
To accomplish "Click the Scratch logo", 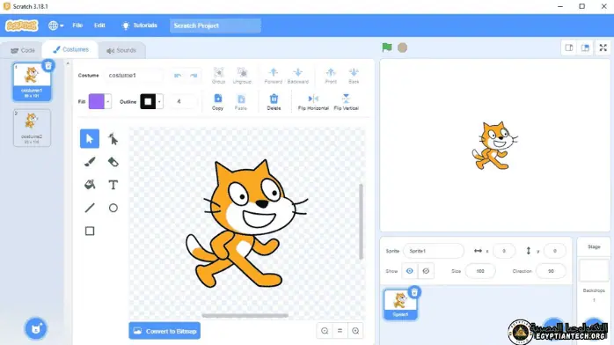I will pos(21,26).
